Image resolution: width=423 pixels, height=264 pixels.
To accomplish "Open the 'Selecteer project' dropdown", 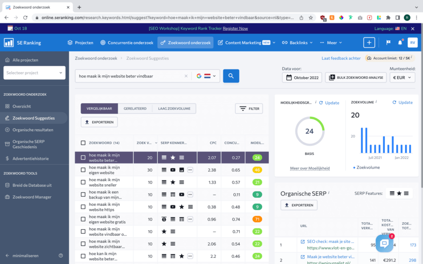I will point(35,73).
